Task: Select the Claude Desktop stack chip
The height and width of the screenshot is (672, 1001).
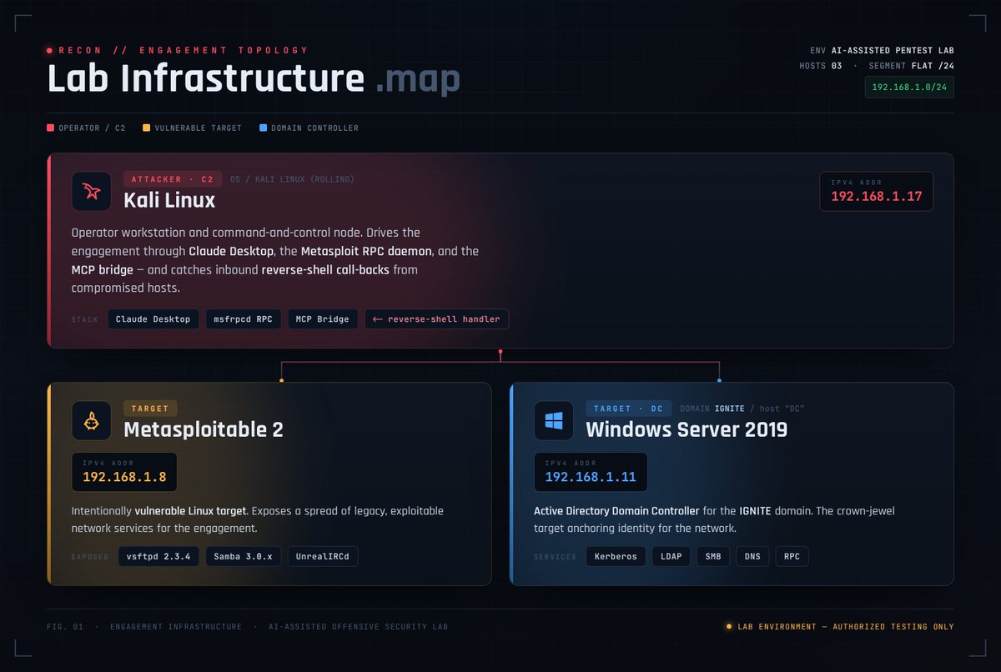Action: pos(153,319)
